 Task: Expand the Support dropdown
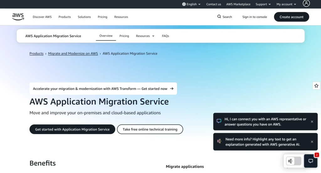pyautogui.click(x=263, y=4)
